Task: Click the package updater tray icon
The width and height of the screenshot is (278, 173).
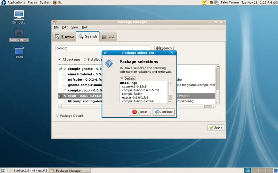Action: 211,2
